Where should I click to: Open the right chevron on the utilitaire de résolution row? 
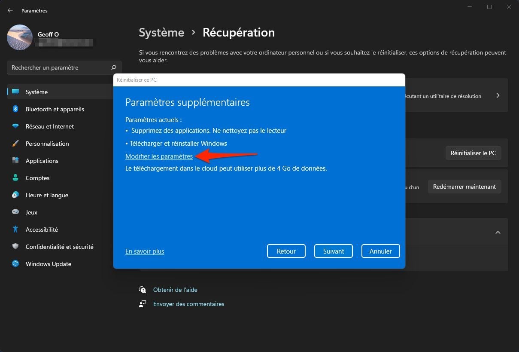(x=498, y=95)
